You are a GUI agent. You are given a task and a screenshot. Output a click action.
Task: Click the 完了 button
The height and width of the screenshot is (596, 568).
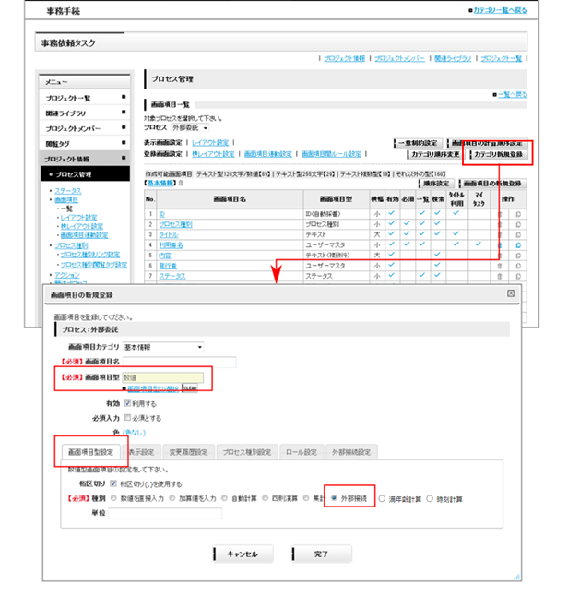[322, 554]
